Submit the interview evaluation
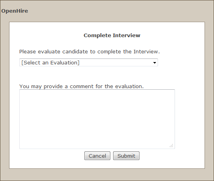The image size is (214, 181). [x=126, y=156]
